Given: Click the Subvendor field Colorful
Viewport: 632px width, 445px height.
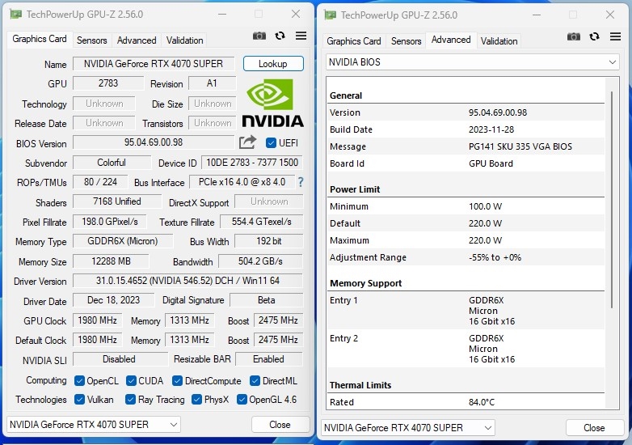Looking at the screenshot, I should [x=112, y=163].
